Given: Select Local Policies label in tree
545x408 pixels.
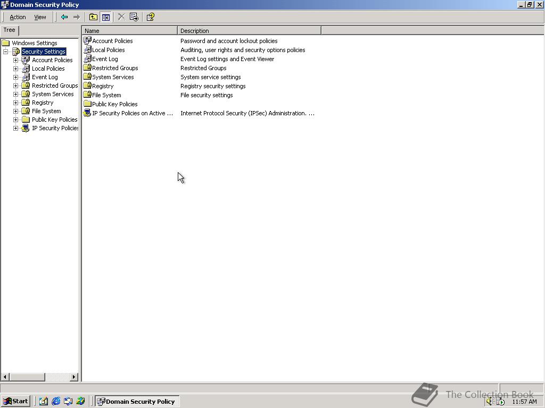Looking at the screenshot, I should click(x=48, y=69).
